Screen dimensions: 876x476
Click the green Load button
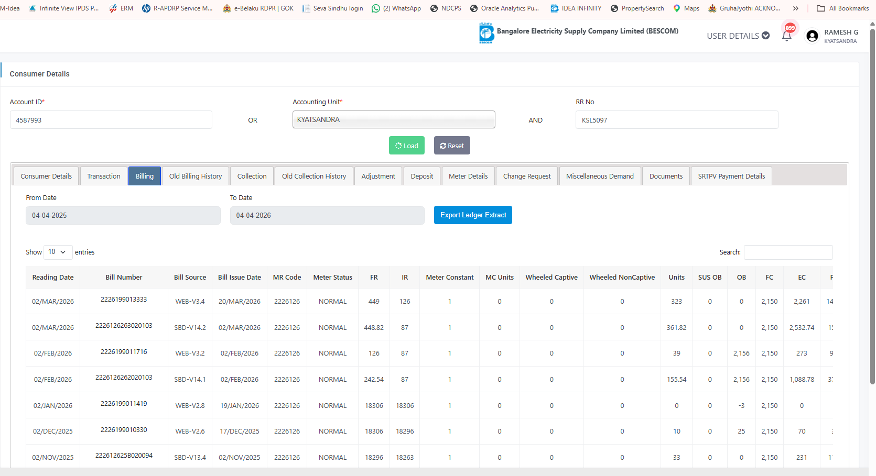point(406,146)
